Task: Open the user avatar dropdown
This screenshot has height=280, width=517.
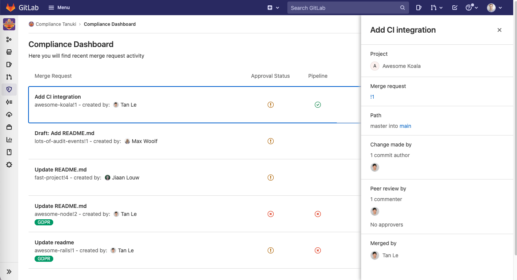Action: [493, 8]
